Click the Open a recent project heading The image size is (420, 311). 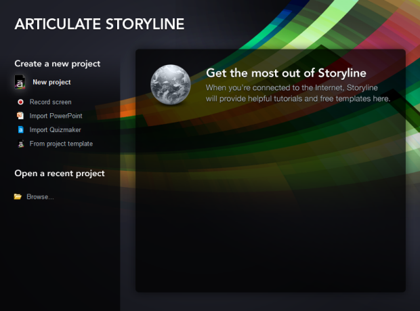[60, 173]
